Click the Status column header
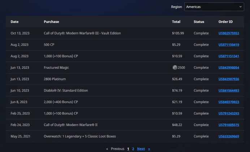 tap(199, 22)
